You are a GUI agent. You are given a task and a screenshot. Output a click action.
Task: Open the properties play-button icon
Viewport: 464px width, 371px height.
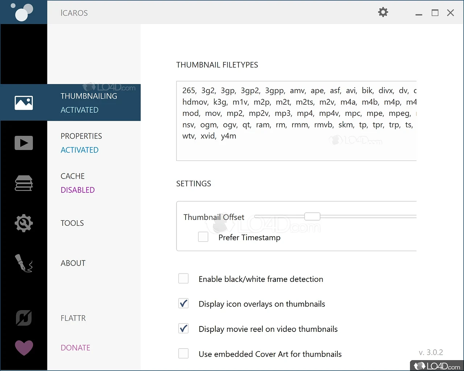[24, 143]
